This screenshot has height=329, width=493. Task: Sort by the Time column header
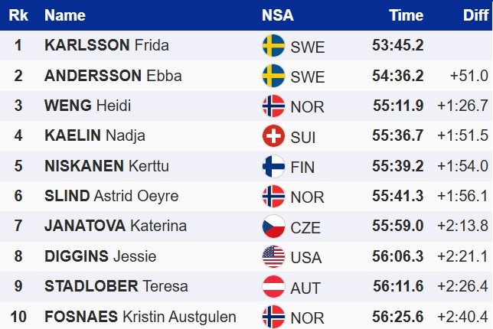pyautogui.click(x=406, y=15)
